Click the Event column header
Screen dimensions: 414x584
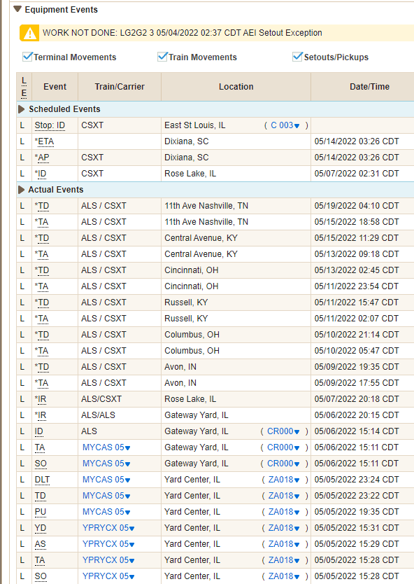tap(55, 87)
